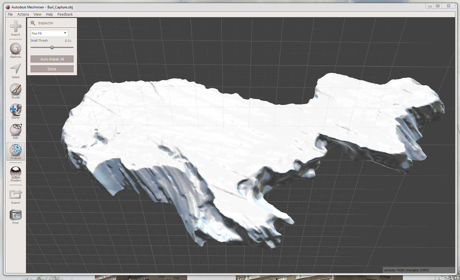Minimize the Meshmixer window
460x280 pixels.
click(430, 6)
